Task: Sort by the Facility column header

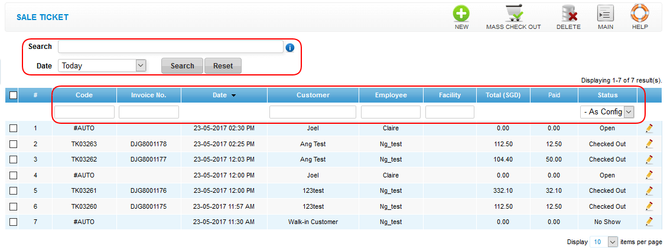Action: (450, 95)
